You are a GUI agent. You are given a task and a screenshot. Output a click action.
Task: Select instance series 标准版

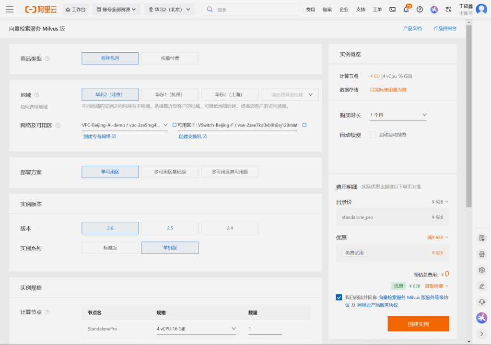coord(110,248)
